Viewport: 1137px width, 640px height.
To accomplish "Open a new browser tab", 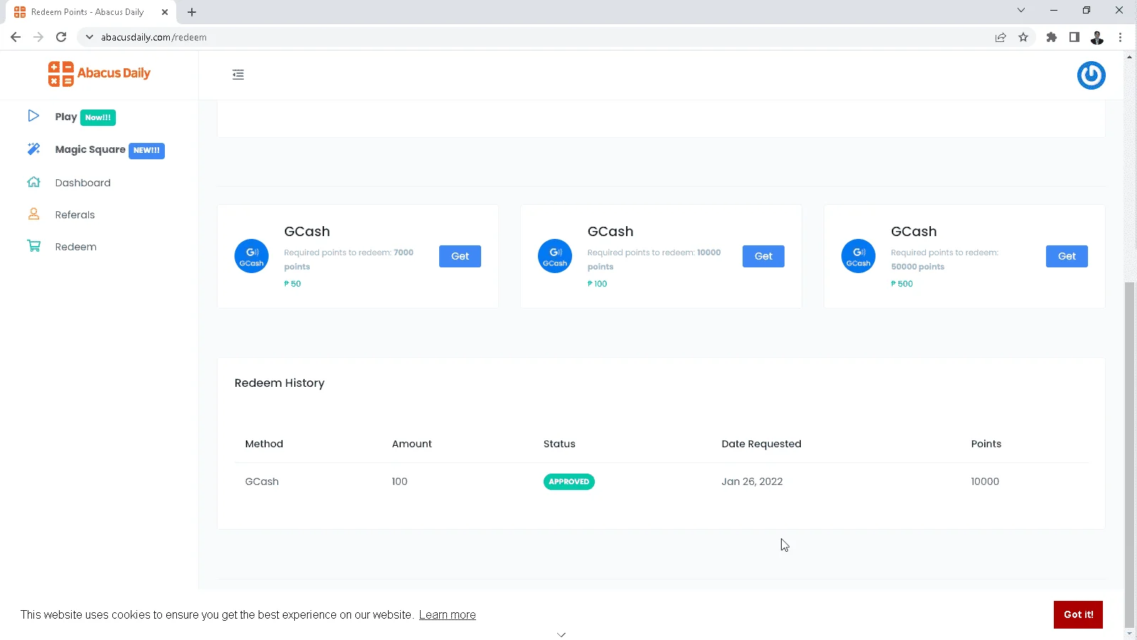I will [x=192, y=12].
